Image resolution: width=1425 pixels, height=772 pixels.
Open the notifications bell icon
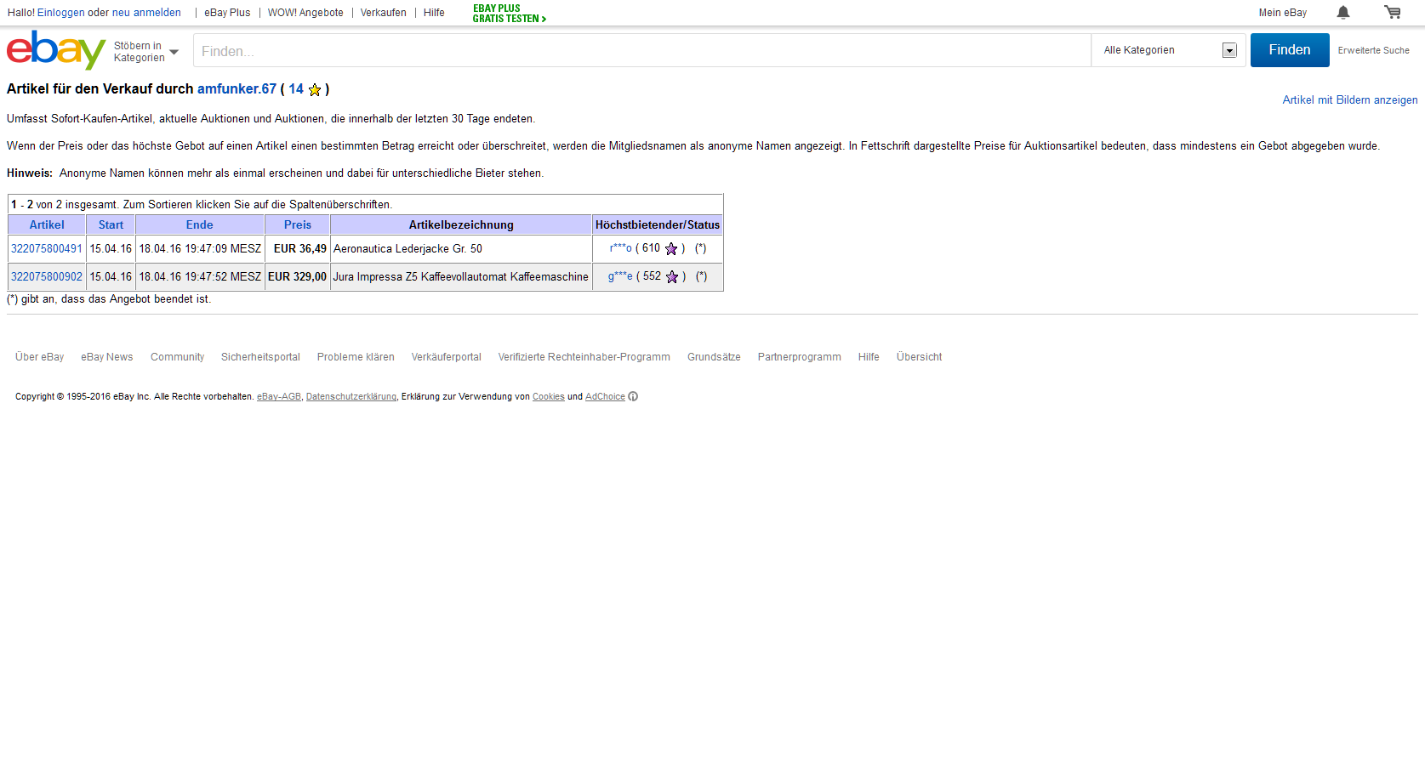1343,12
